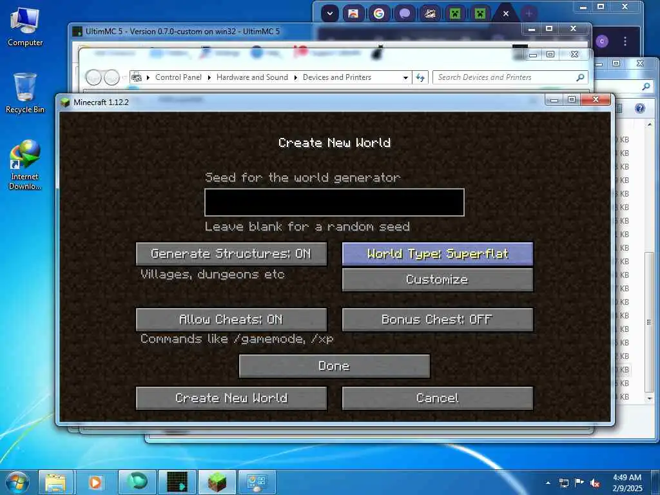Switch to first Creeper face browser tab
This screenshot has width=660, height=495.
(x=454, y=14)
